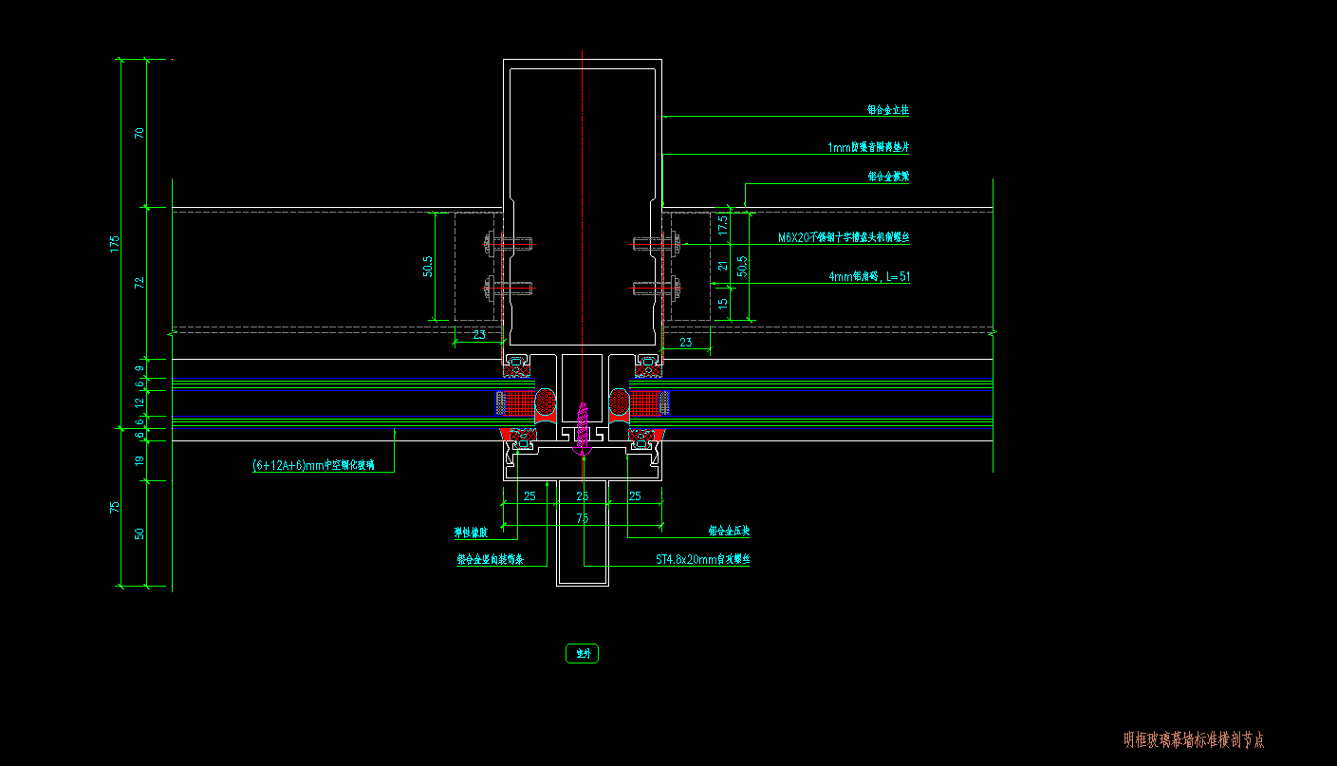Click the 72 vertical dimension text
The image size is (1337, 766).
click(139, 283)
